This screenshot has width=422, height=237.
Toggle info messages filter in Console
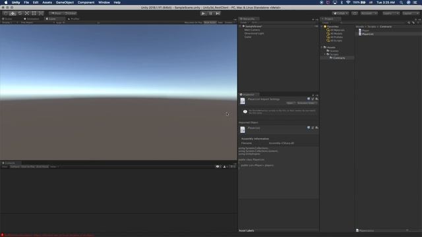click(218, 167)
